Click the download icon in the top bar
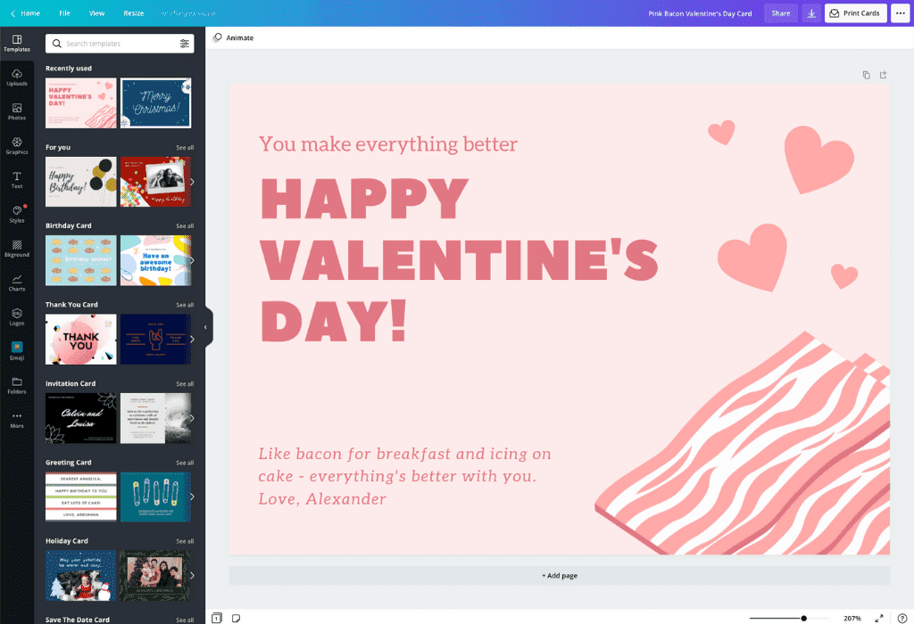The image size is (914, 624). (x=810, y=12)
